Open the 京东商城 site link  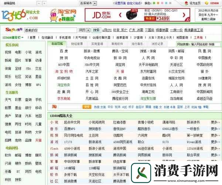pos(64,98)
